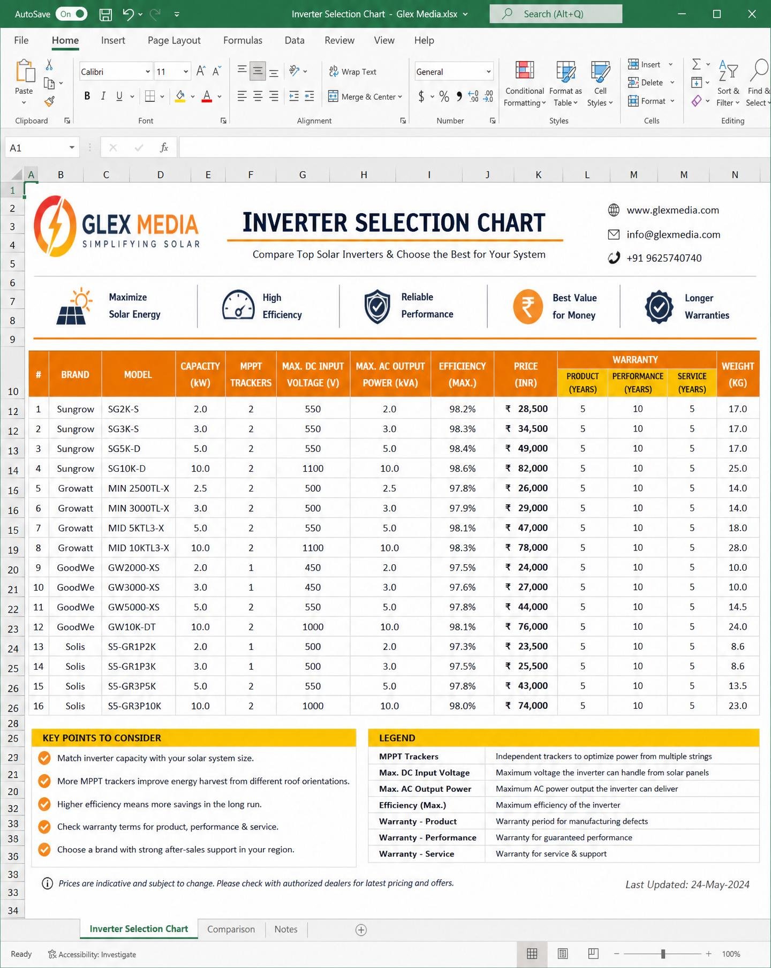771x968 pixels.
Task: Open the File menu
Action: (21, 40)
